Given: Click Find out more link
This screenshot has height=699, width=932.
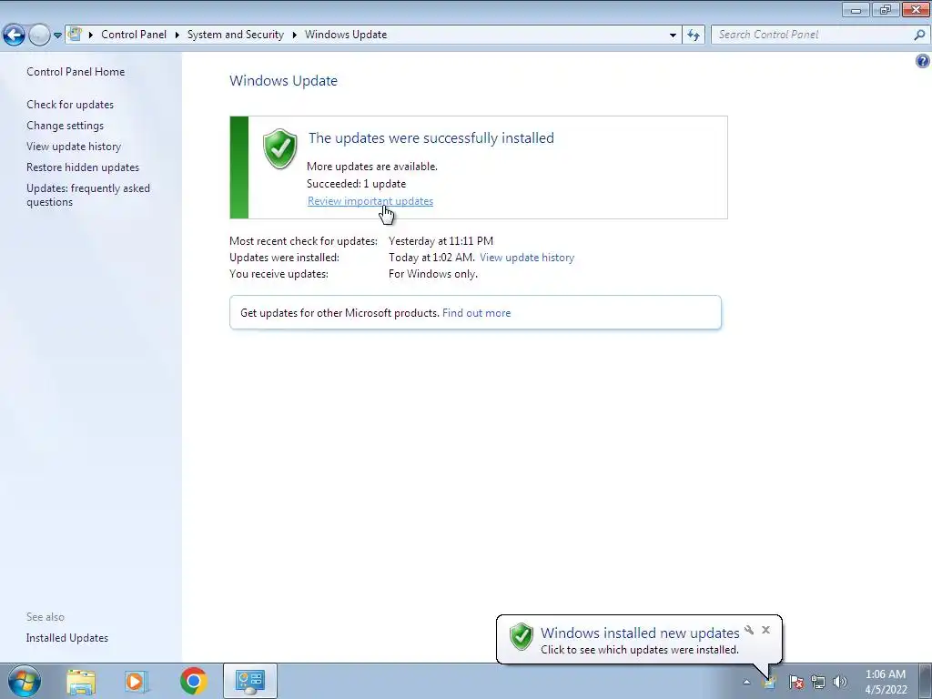Looking at the screenshot, I should tap(476, 313).
